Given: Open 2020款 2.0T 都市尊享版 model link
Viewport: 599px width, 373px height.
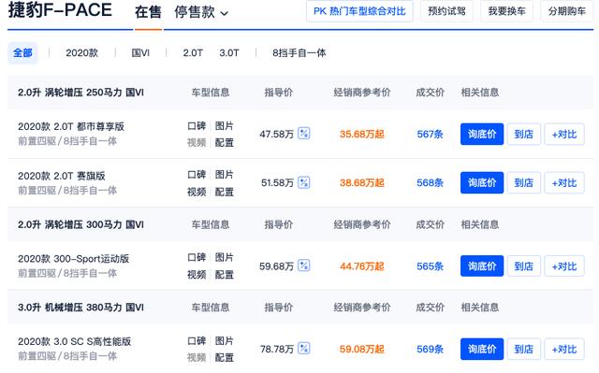Looking at the screenshot, I should (71, 126).
